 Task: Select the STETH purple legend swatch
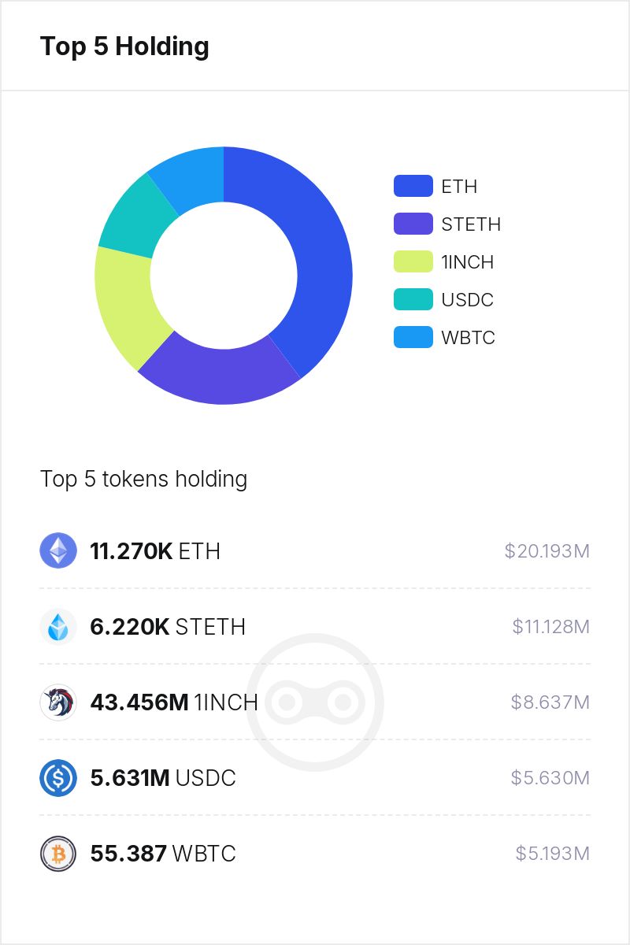413,224
